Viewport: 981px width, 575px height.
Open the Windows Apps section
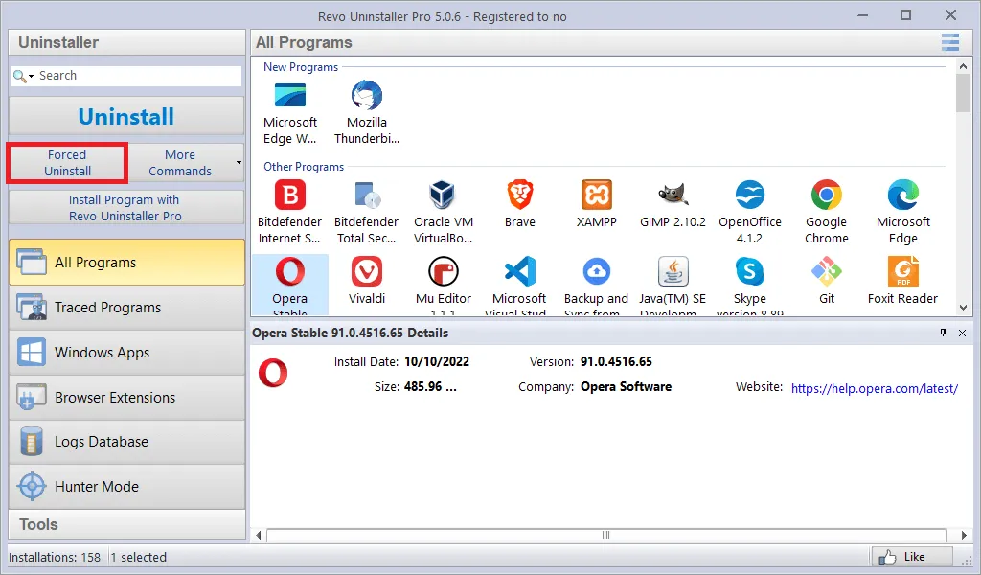(x=127, y=353)
